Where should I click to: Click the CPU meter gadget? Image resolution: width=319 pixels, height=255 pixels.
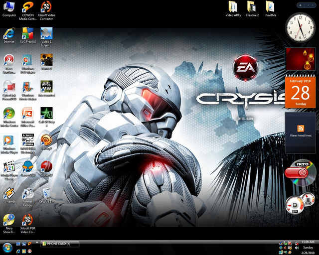tap(300, 203)
